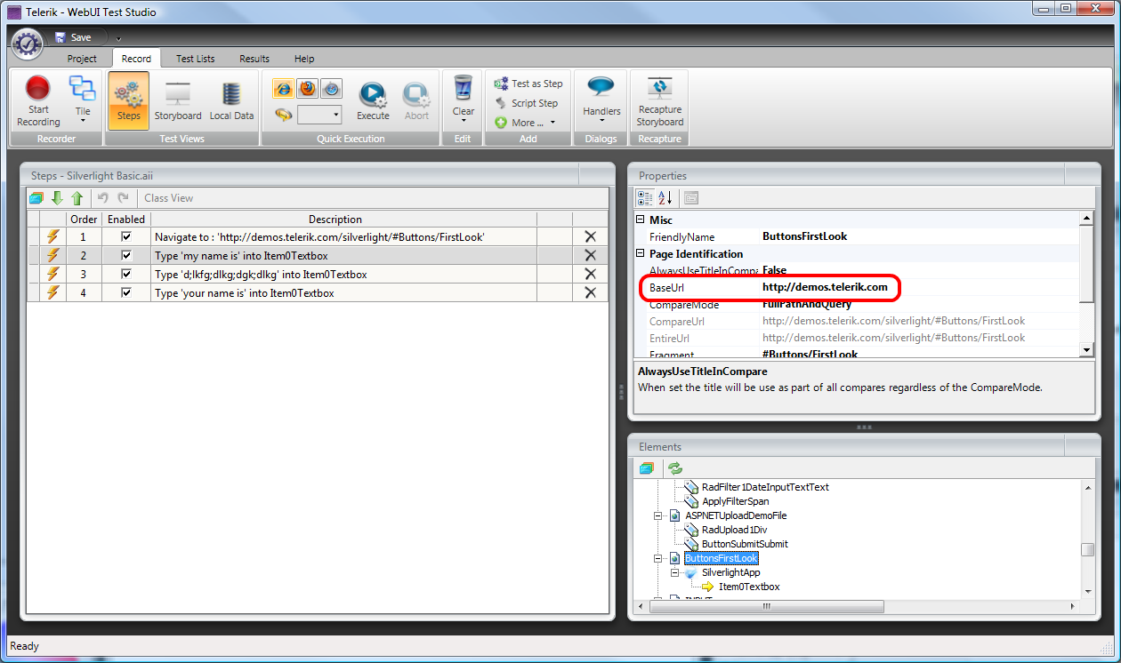Open the Tile windows dropdown
Screen dimensions: 1121x663
(83, 101)
